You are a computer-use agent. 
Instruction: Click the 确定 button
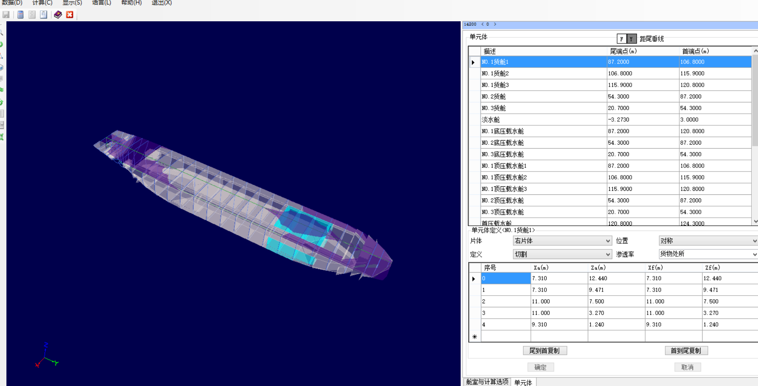click(541, 367)
